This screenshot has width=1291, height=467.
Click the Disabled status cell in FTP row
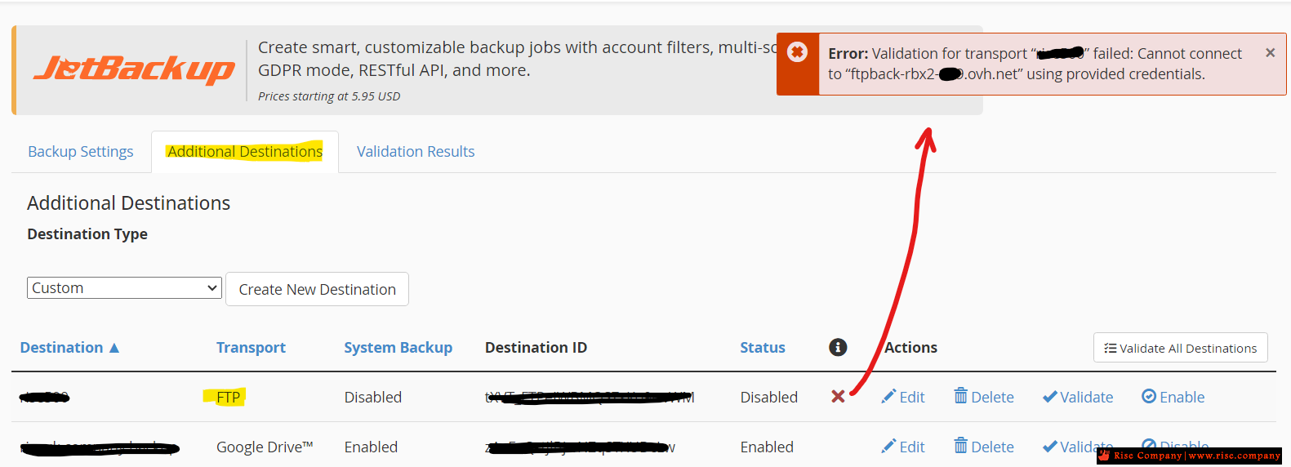(x=769, y=397)
